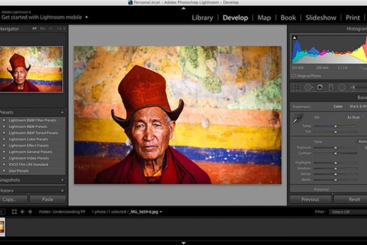This screenshot has width=367, height=245.
Task: Toggle shadow clipping indicator in histogram
Action: point(295,38)
